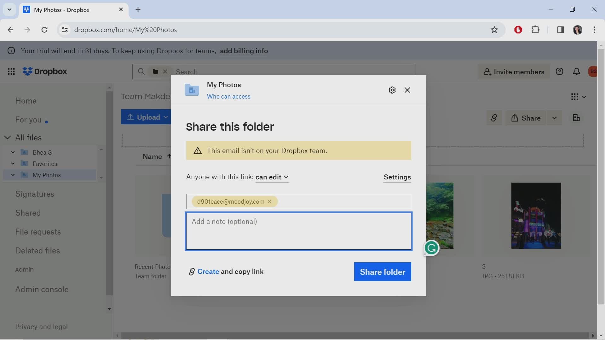The width and height of the screenshot is (605, 340).
Task: Remove the d901eace@moodjoy.com email chip
Action: [x=269, y=201]
